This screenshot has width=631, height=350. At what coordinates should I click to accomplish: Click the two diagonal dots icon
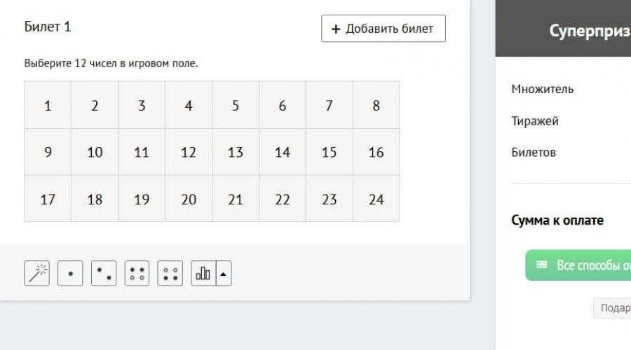104,273
